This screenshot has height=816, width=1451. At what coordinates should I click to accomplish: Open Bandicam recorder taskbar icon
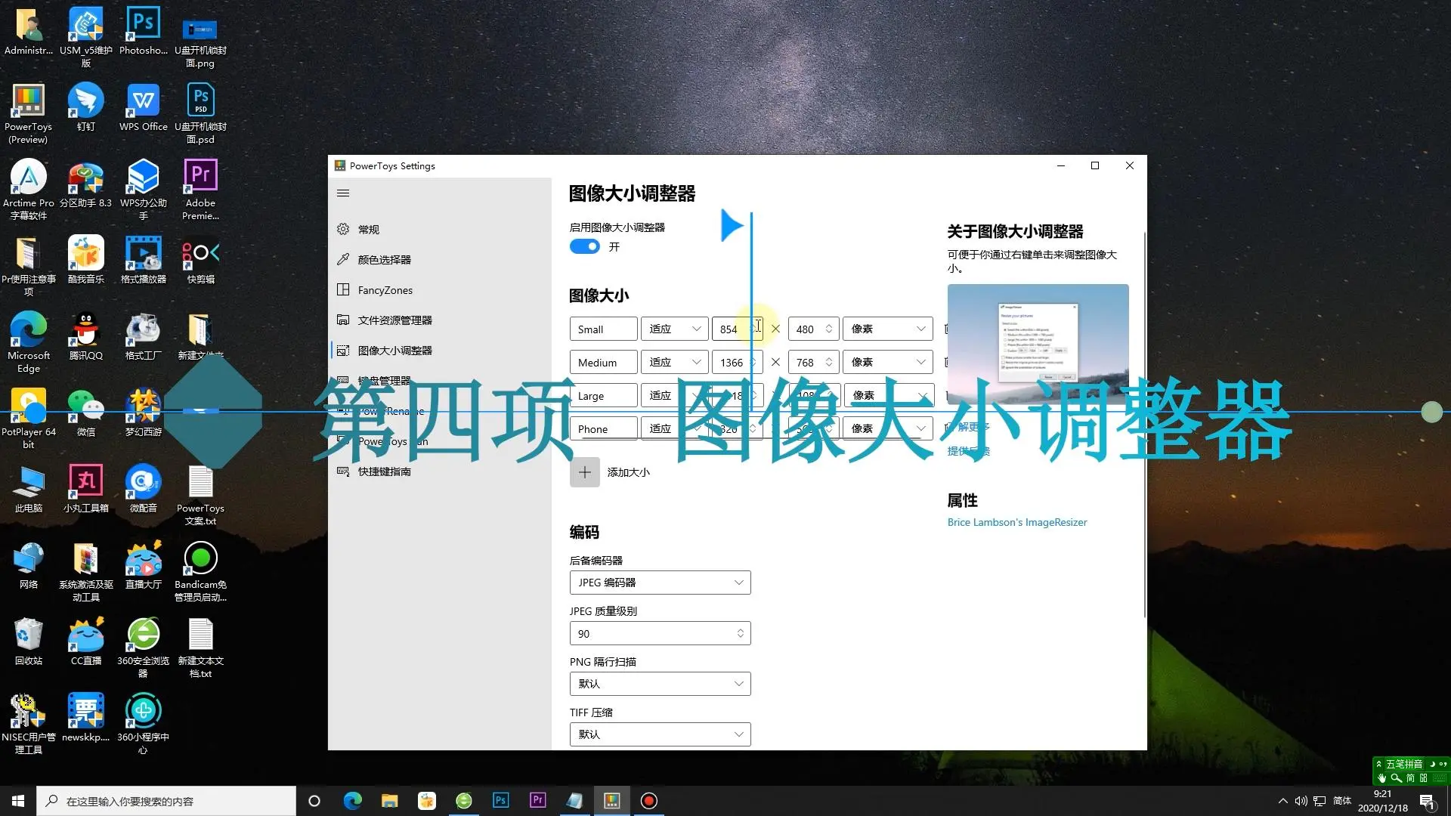(649, 801)
